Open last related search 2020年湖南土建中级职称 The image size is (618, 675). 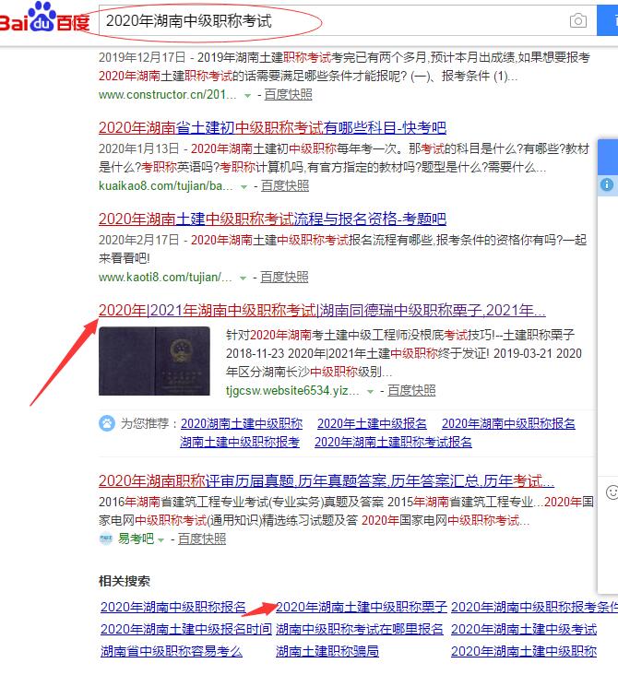(524, 651)
